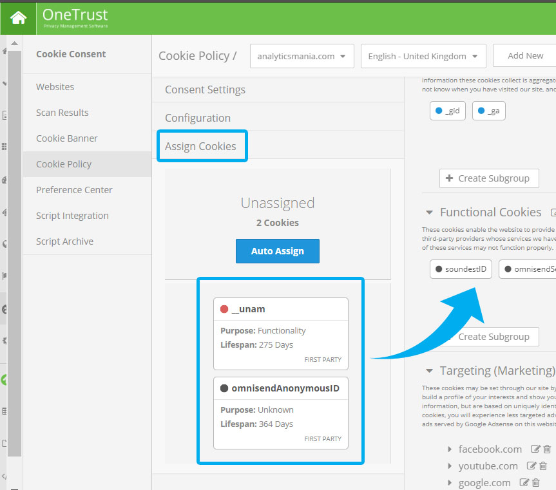Click edit icon next to Functional Cookies
This screenshot has width=556, height=490.
click(x=553, y=212)
